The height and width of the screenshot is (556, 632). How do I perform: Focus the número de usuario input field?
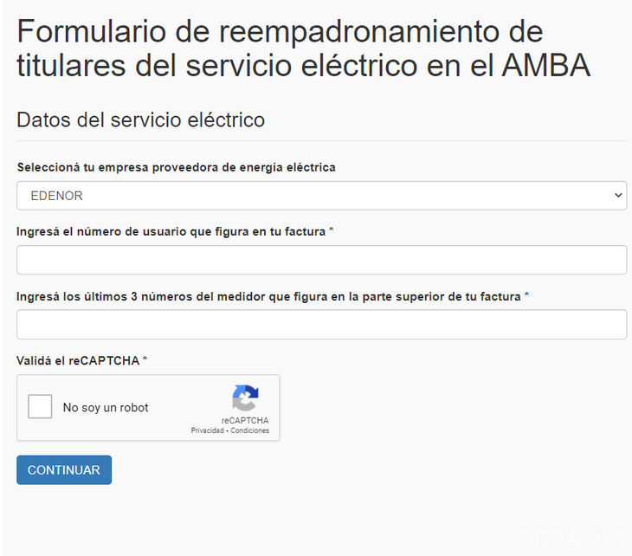(x=321, y=260)
